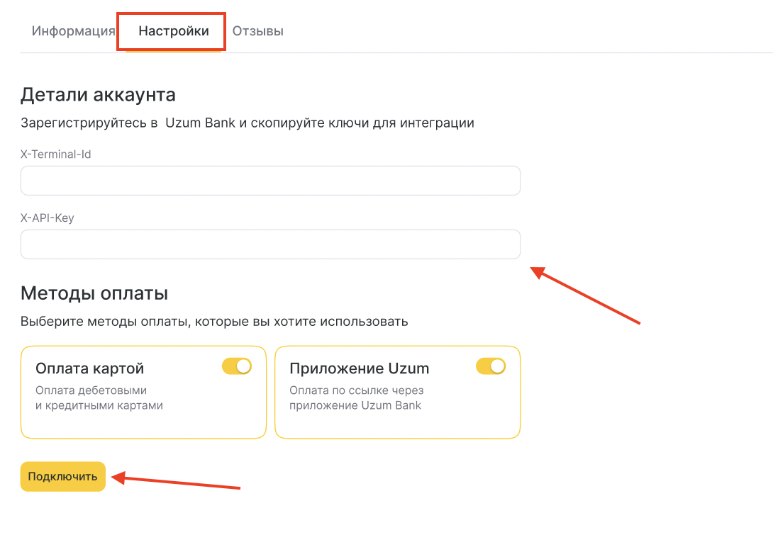Turn off the Приложение Uzum toggle
773x547 pixels.
491,366
